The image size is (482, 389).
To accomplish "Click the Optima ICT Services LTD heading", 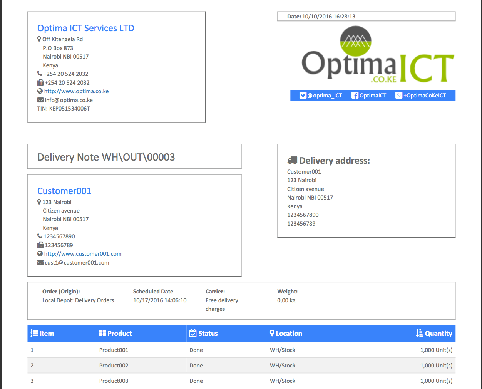I will tap(86, 28).
